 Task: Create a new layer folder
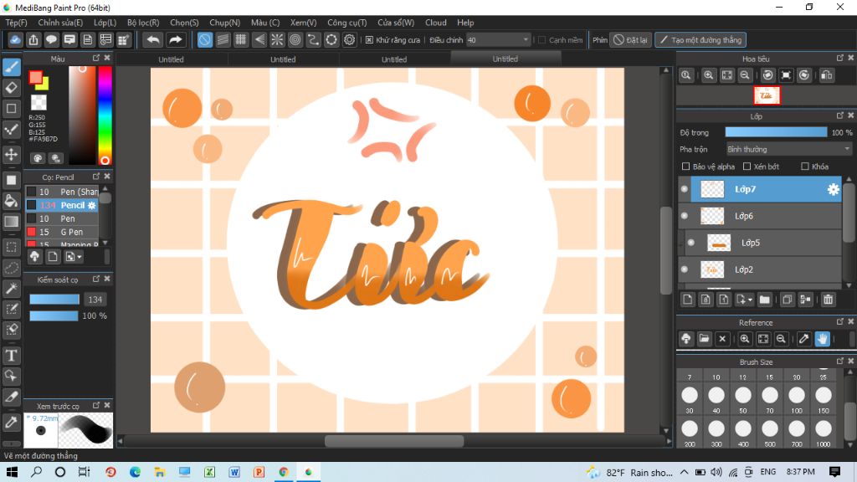click(765, 300)
